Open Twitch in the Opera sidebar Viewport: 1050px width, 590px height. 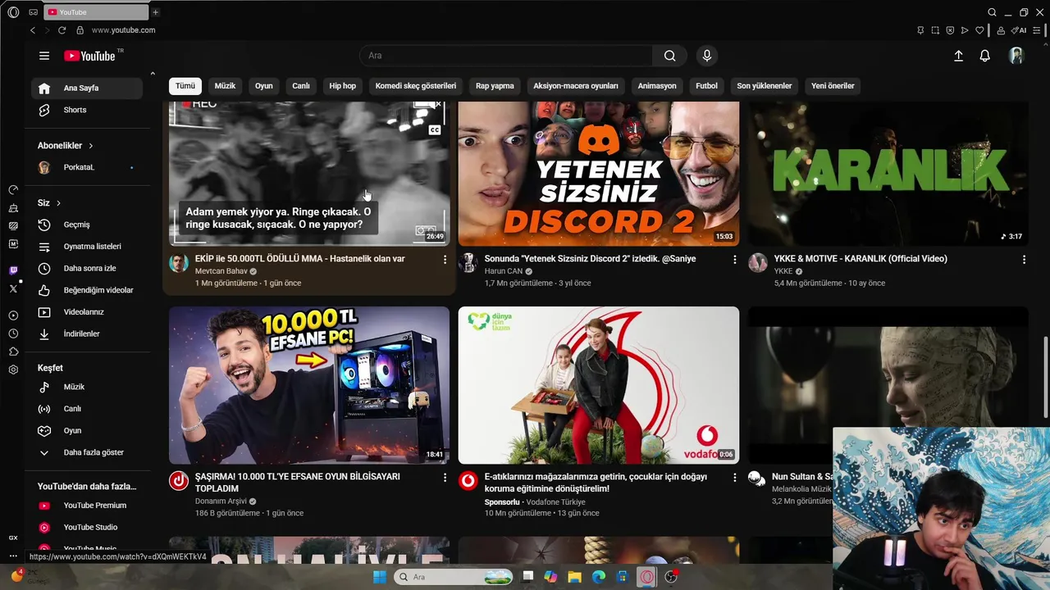(13, 270)
